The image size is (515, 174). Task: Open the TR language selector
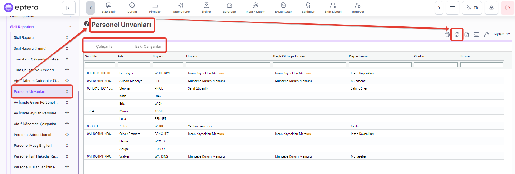472,8
